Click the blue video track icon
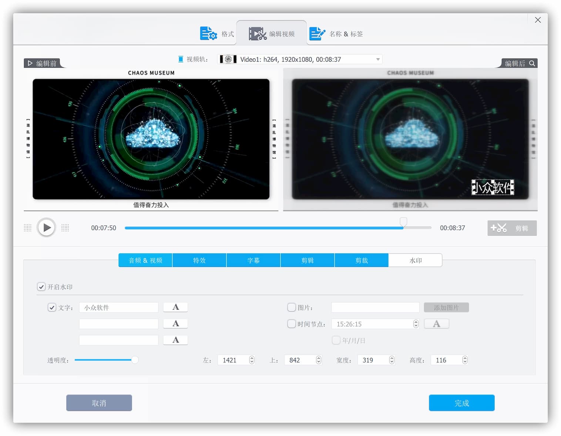Screen dimensions: 561x436 pos(181,59)
